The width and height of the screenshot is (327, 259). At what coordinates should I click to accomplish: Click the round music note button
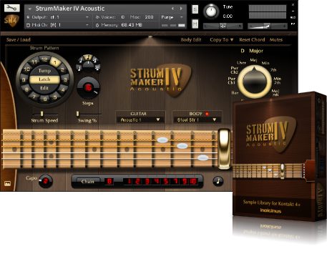[x=218, y=182]
